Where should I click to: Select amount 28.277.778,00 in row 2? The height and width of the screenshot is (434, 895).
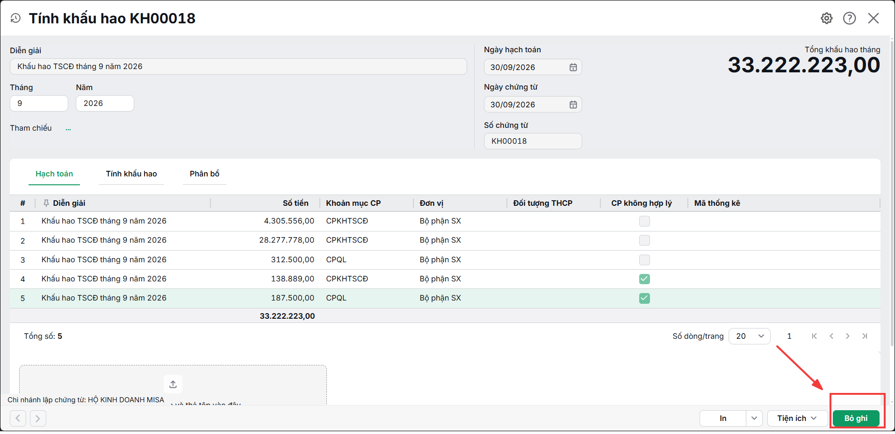click(287, 240)
